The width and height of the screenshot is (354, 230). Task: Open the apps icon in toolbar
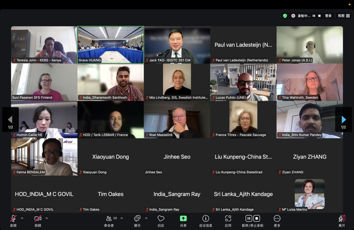(228, 219)
